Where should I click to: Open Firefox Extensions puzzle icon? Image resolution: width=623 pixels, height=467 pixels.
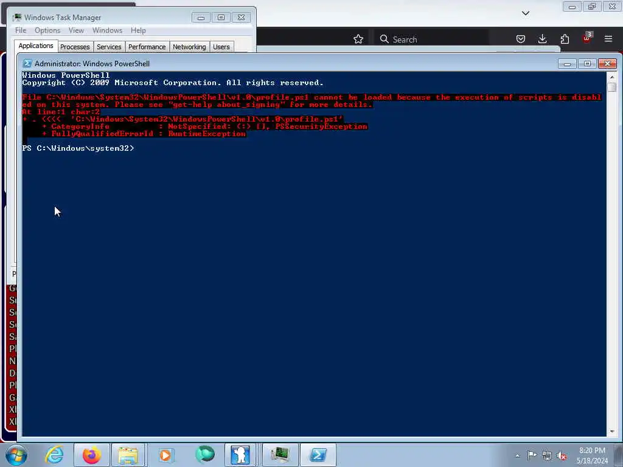pyautogui.click(x=565, y=39)
